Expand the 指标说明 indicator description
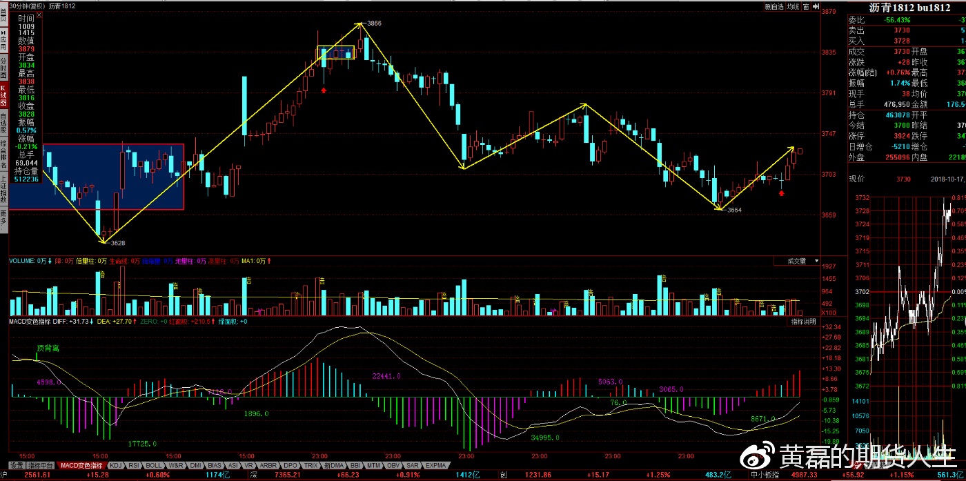This screenshot has height=481, width=966. pos(803,322)
